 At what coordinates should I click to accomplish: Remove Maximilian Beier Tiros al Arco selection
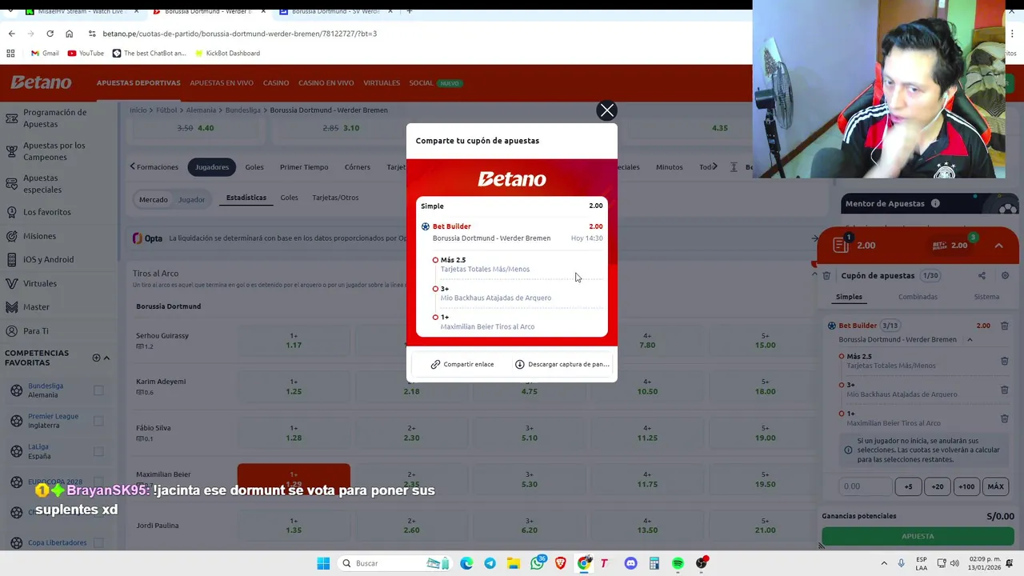1004,418
